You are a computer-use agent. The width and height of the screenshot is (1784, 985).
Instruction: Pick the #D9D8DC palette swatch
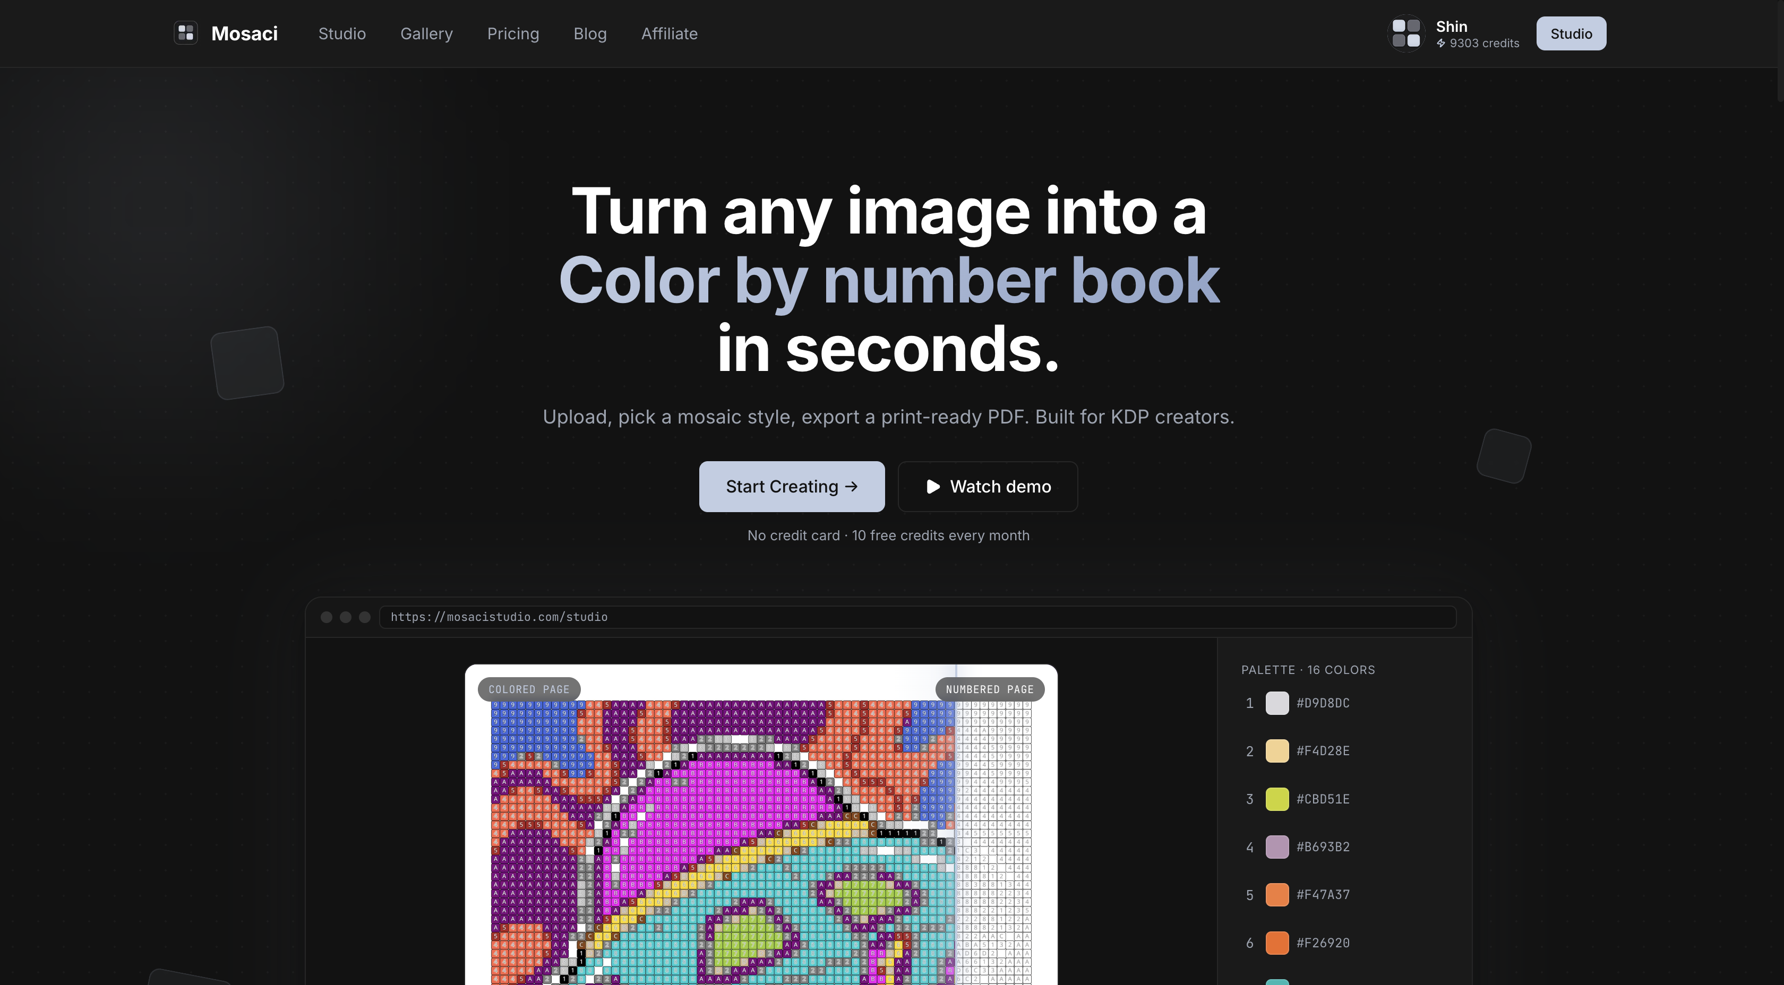click(x=1277, y=703)
